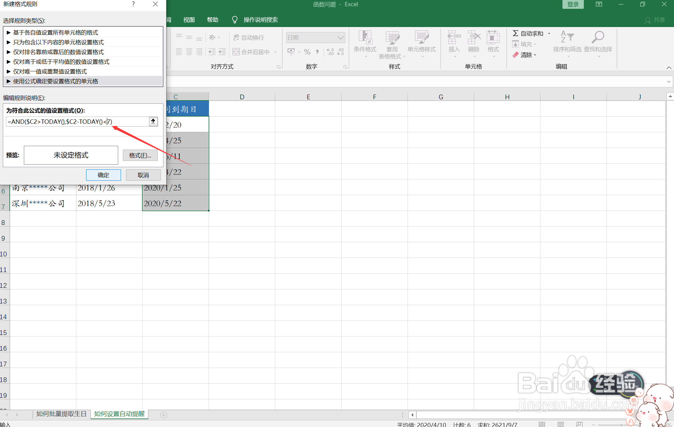Open the AutoSum dropdown arrow

click(x=549, y=34)
